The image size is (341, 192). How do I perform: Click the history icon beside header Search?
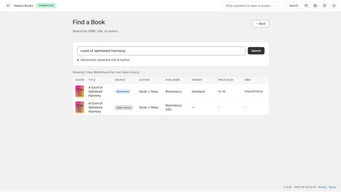(x=306, y=6)
